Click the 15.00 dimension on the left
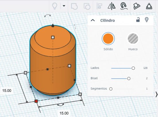Viewport: 158px width, 117px height. [7, 90]
